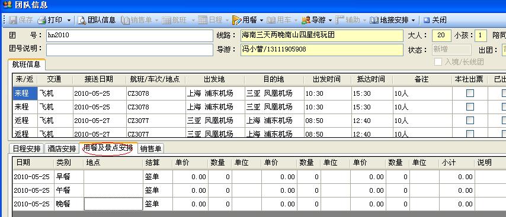The width and height of the screenshot is (506, 217).
Task: Check 本社出票 for first 来程 row
Action: [470, 93]
